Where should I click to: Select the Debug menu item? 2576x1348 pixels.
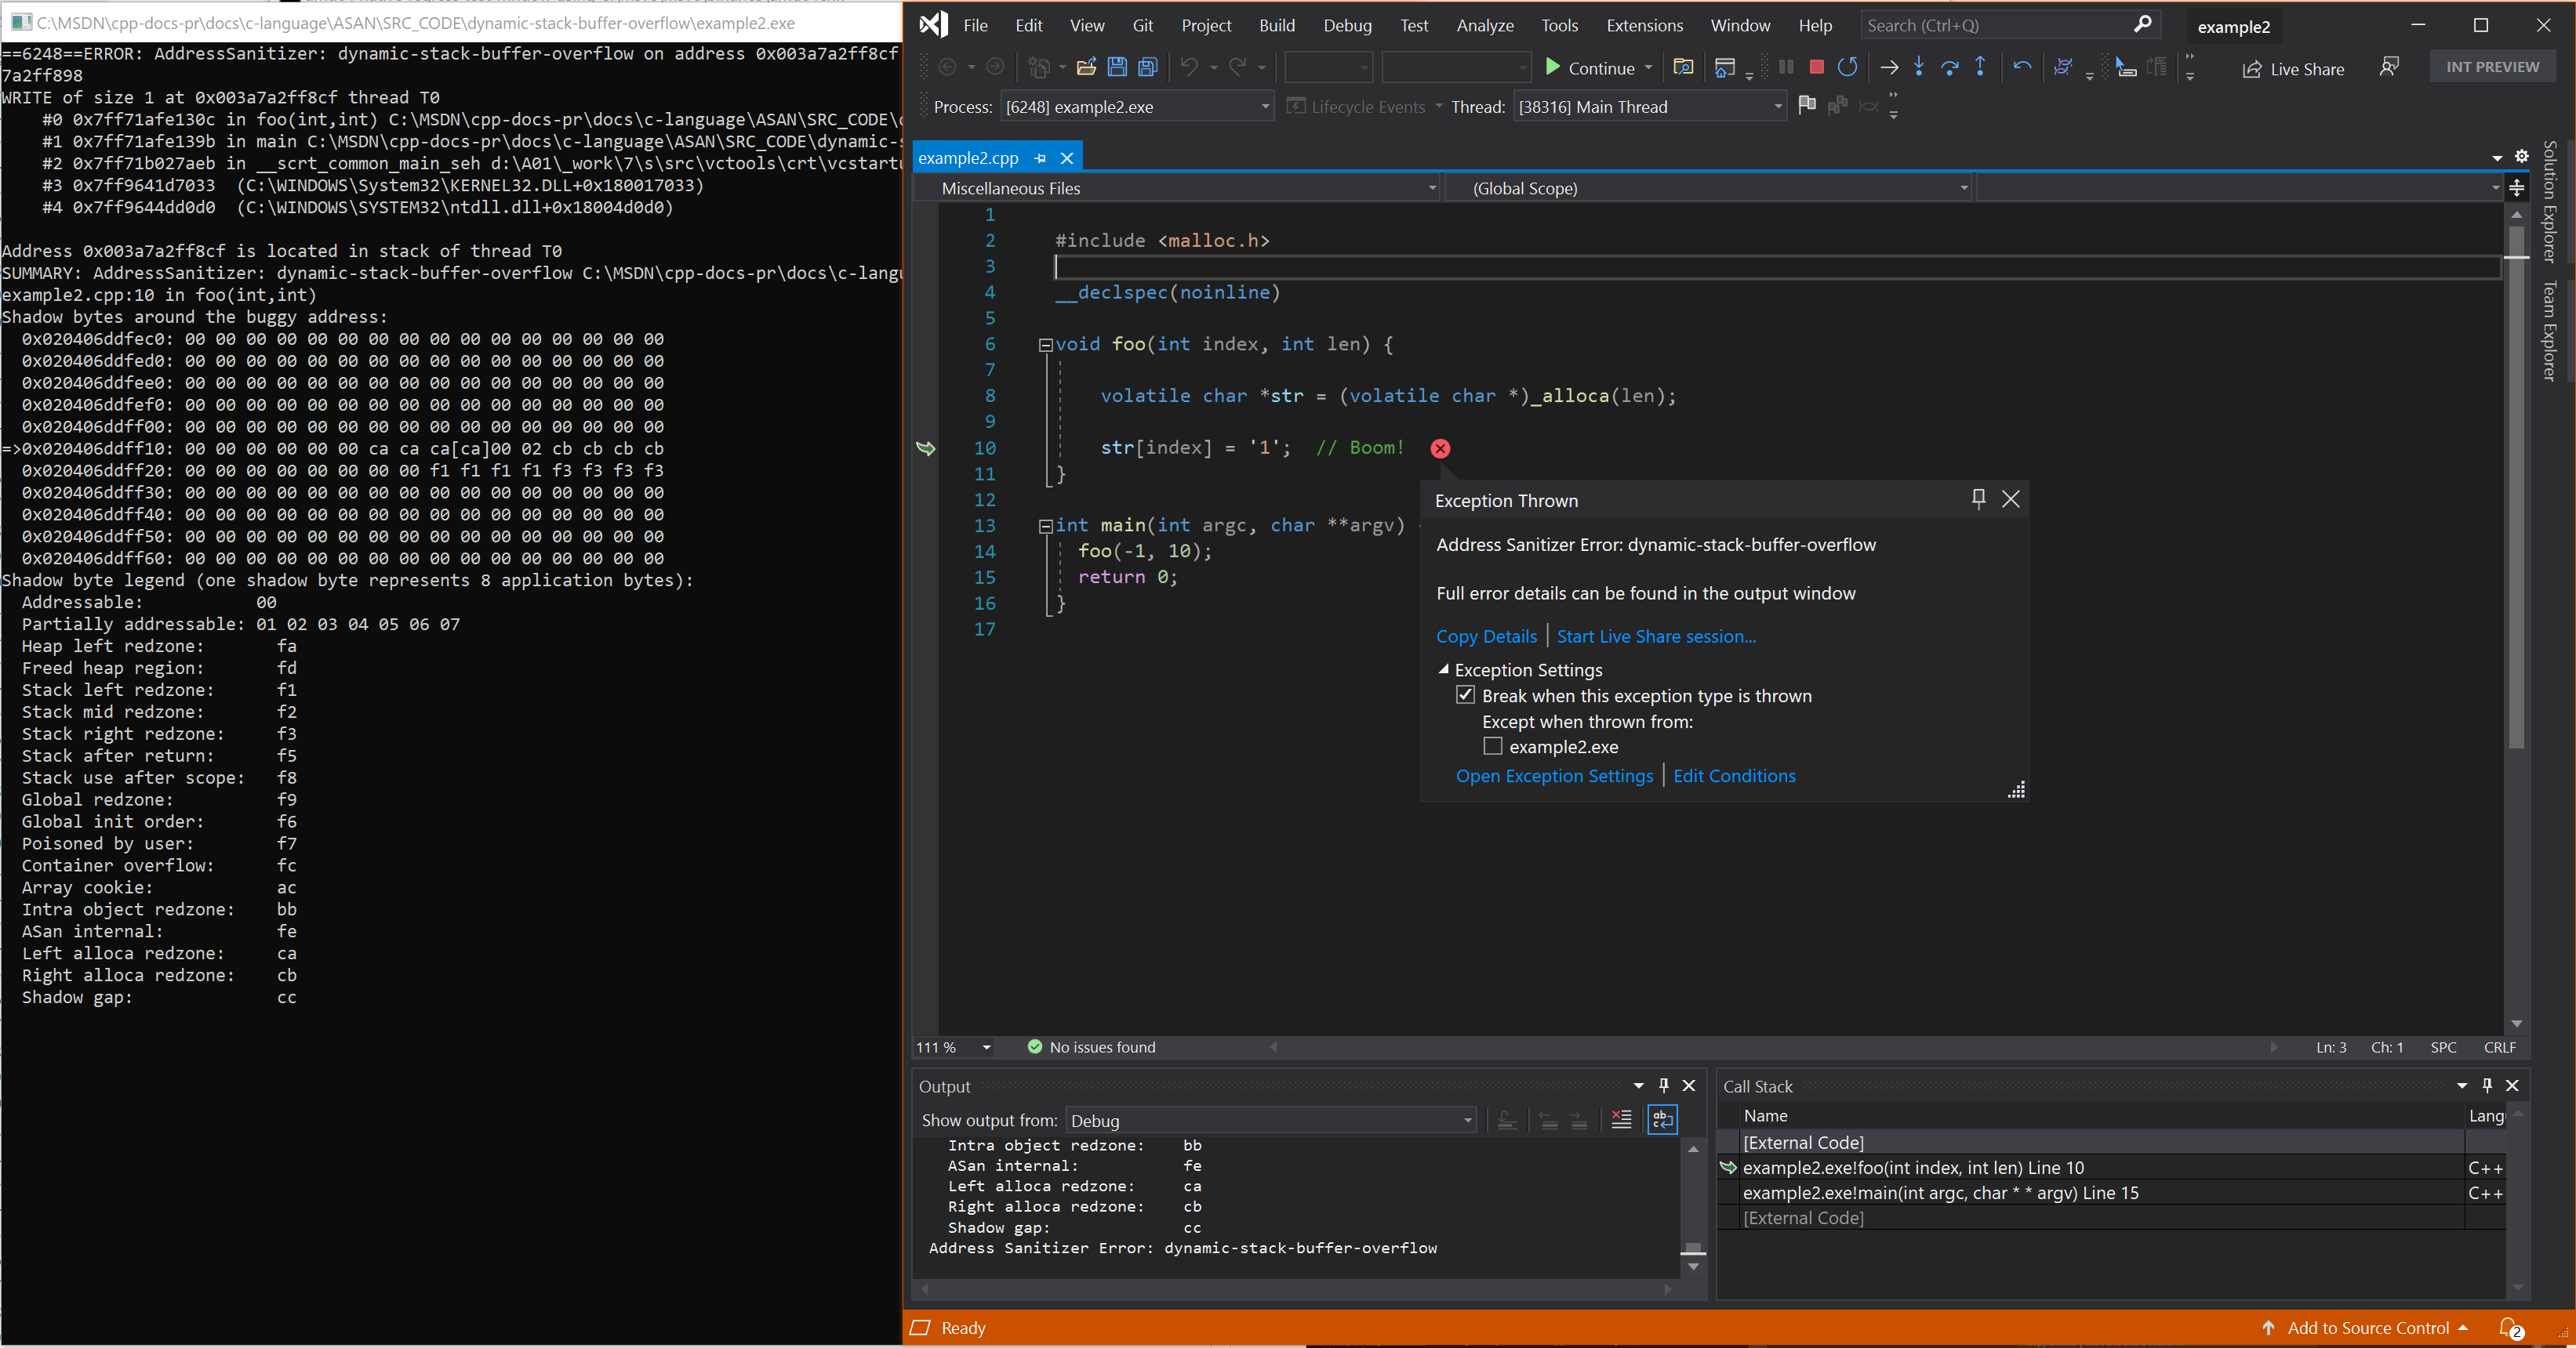click(1348, 24)
